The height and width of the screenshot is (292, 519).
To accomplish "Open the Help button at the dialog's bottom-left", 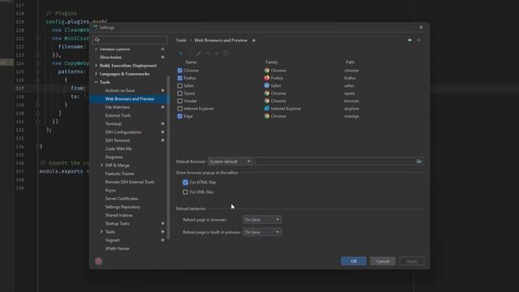I will click(x=99, y=261).
